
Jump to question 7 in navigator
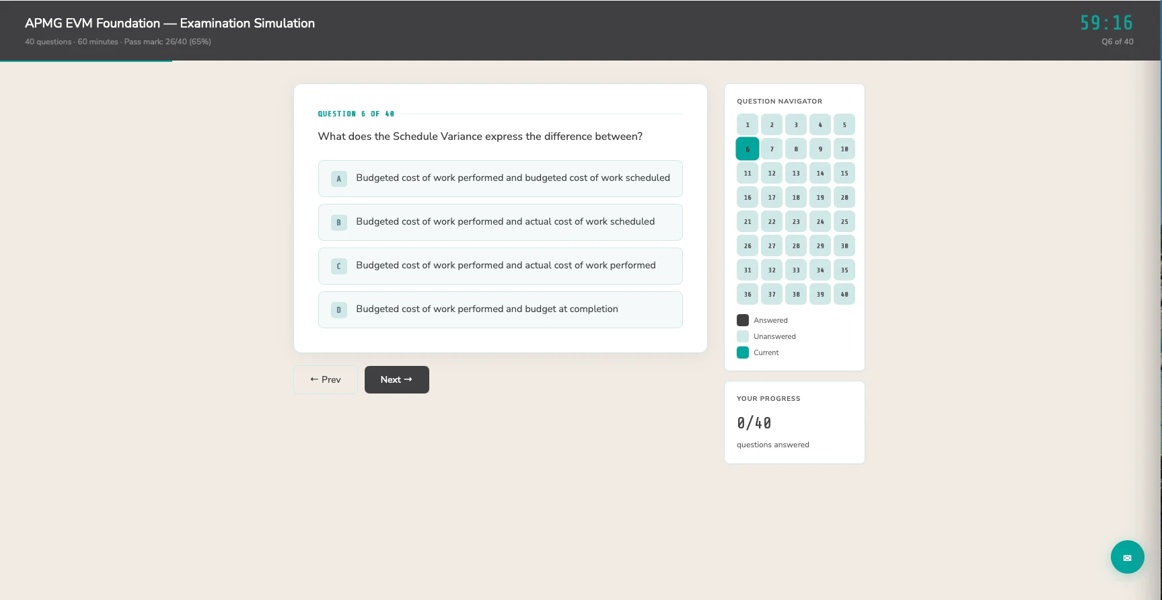(x=772, y=149)
